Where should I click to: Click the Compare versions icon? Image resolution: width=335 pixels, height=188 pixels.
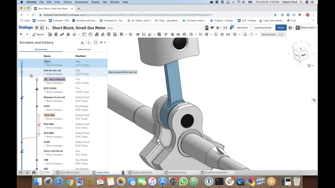[x=95, y=42]
